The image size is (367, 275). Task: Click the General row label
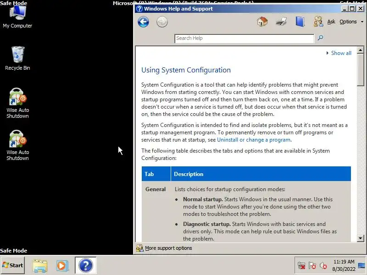point(156,189)
